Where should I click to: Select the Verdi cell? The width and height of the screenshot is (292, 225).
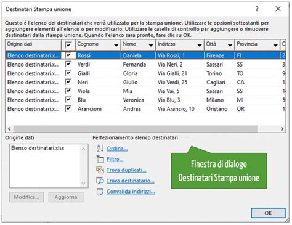coord(98,64)
